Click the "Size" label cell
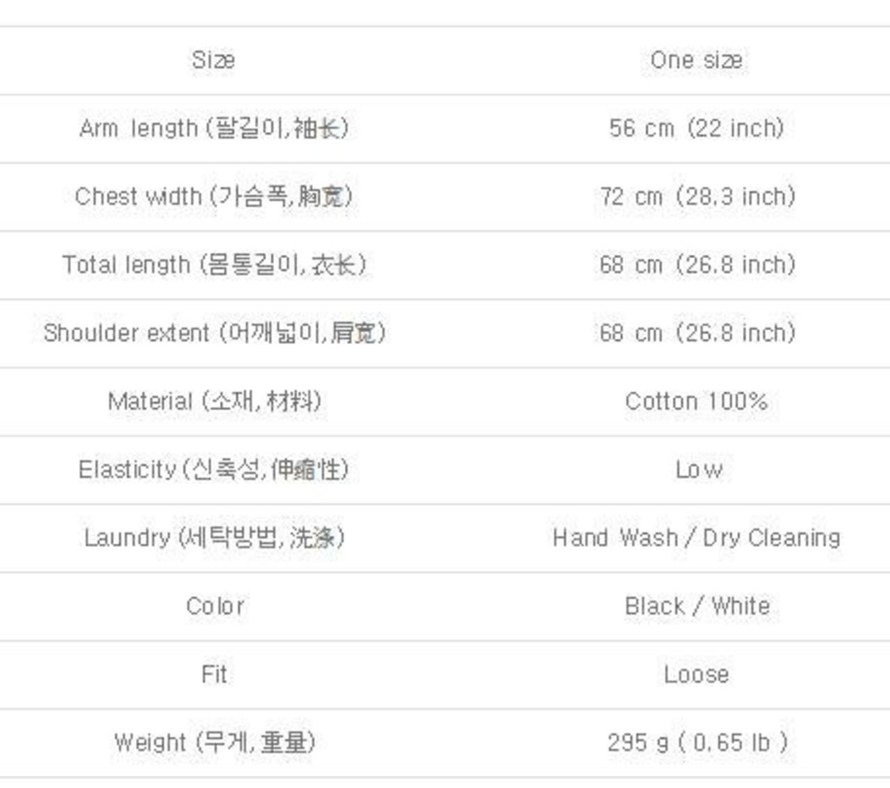Image resolution: width=890 pixels, height=788 pixels. [213, 60]
